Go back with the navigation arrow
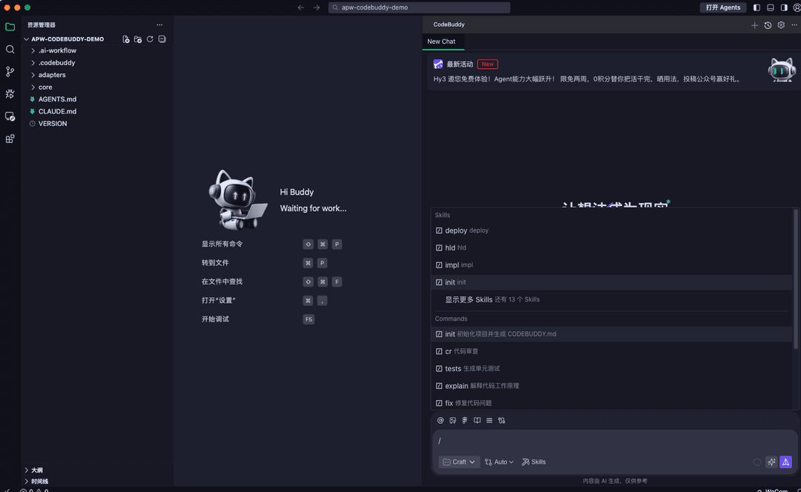 click(301, 7)
